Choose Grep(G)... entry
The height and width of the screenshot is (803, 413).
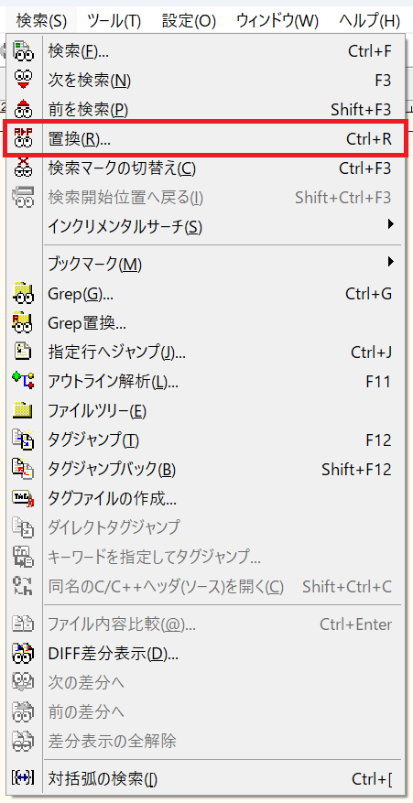tap(207, 293)
